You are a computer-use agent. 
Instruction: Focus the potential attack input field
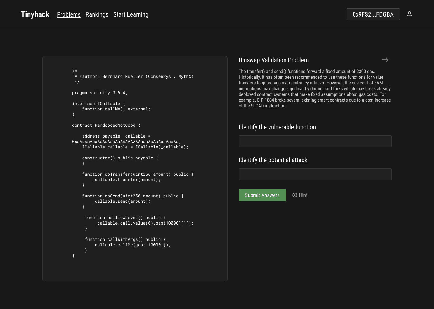(x=315, y=174)
